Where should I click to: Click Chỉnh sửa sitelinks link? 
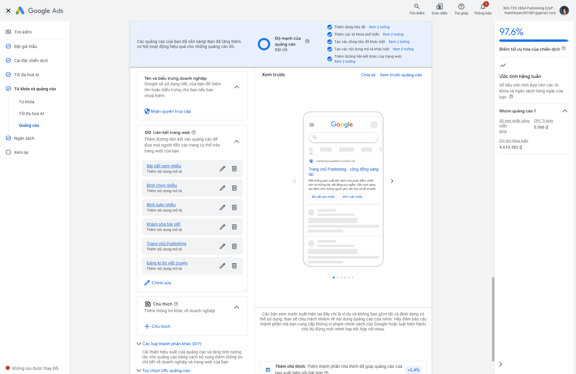pyautogui.click(x=158, y=283)
